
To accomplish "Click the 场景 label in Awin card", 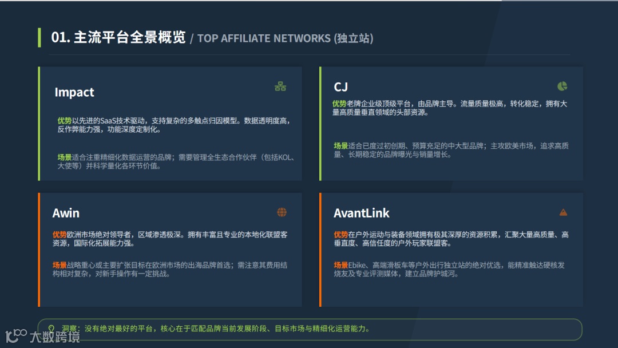I will pyautogui.click(x=60, y=265).
